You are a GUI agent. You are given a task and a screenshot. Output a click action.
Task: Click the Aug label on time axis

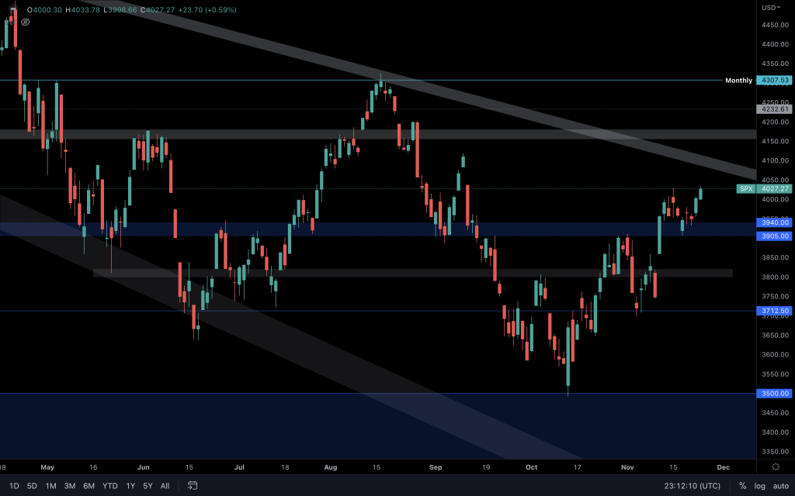(331, 467)
